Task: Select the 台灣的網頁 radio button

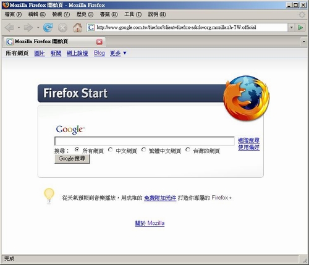Action: pyautogui.click(x=188, y=149)
